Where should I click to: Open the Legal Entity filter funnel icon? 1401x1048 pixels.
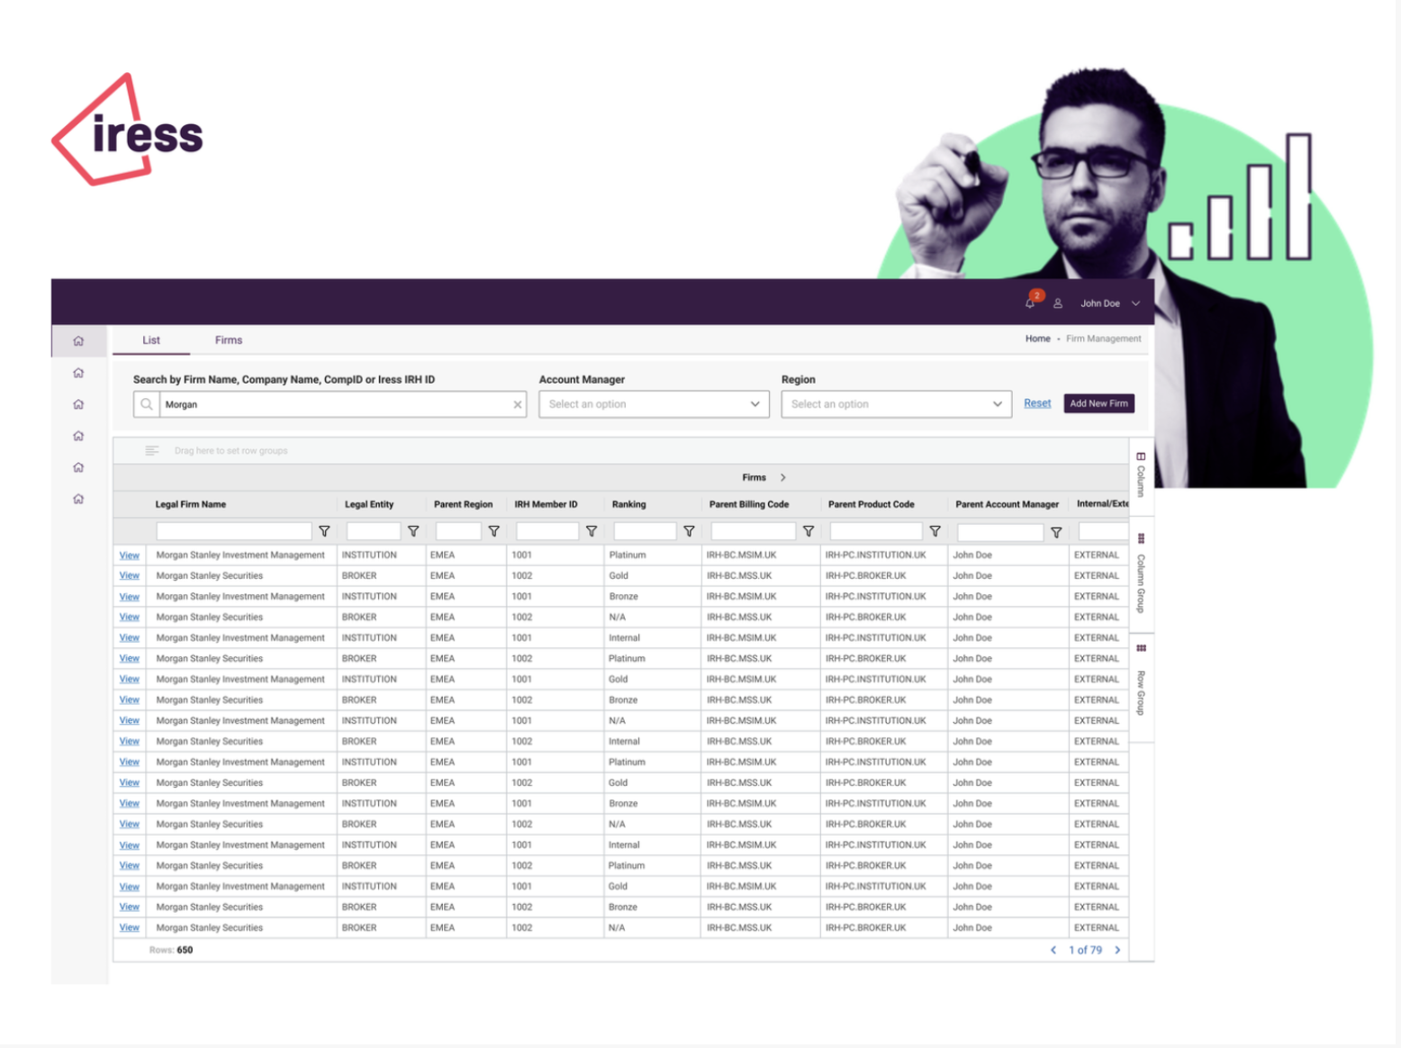(x=413, y=532)
